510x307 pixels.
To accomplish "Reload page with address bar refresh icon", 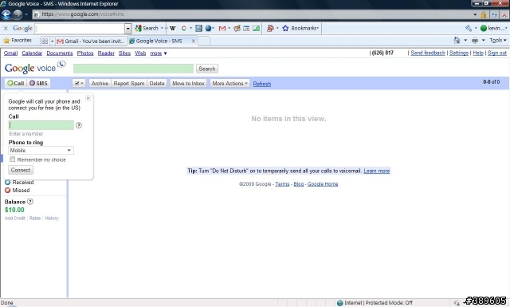I will click(x=495, y=14).
